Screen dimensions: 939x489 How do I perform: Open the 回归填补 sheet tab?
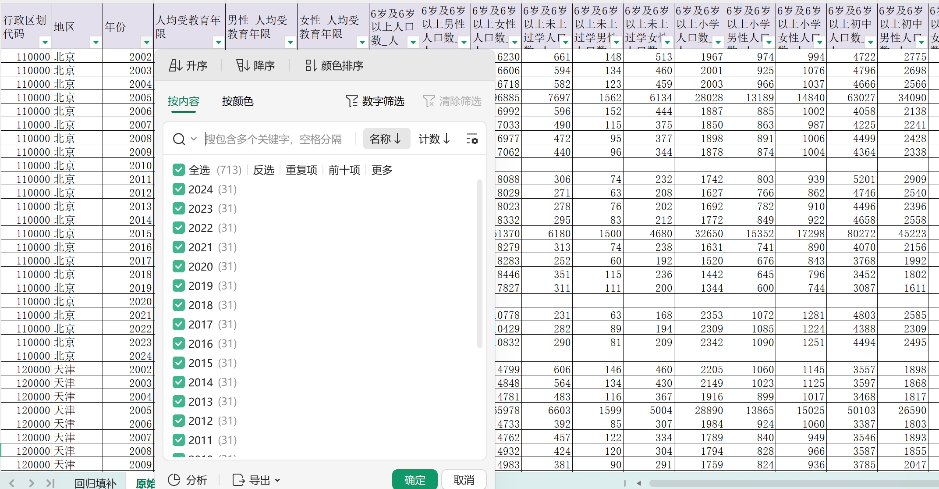point(96,483)
